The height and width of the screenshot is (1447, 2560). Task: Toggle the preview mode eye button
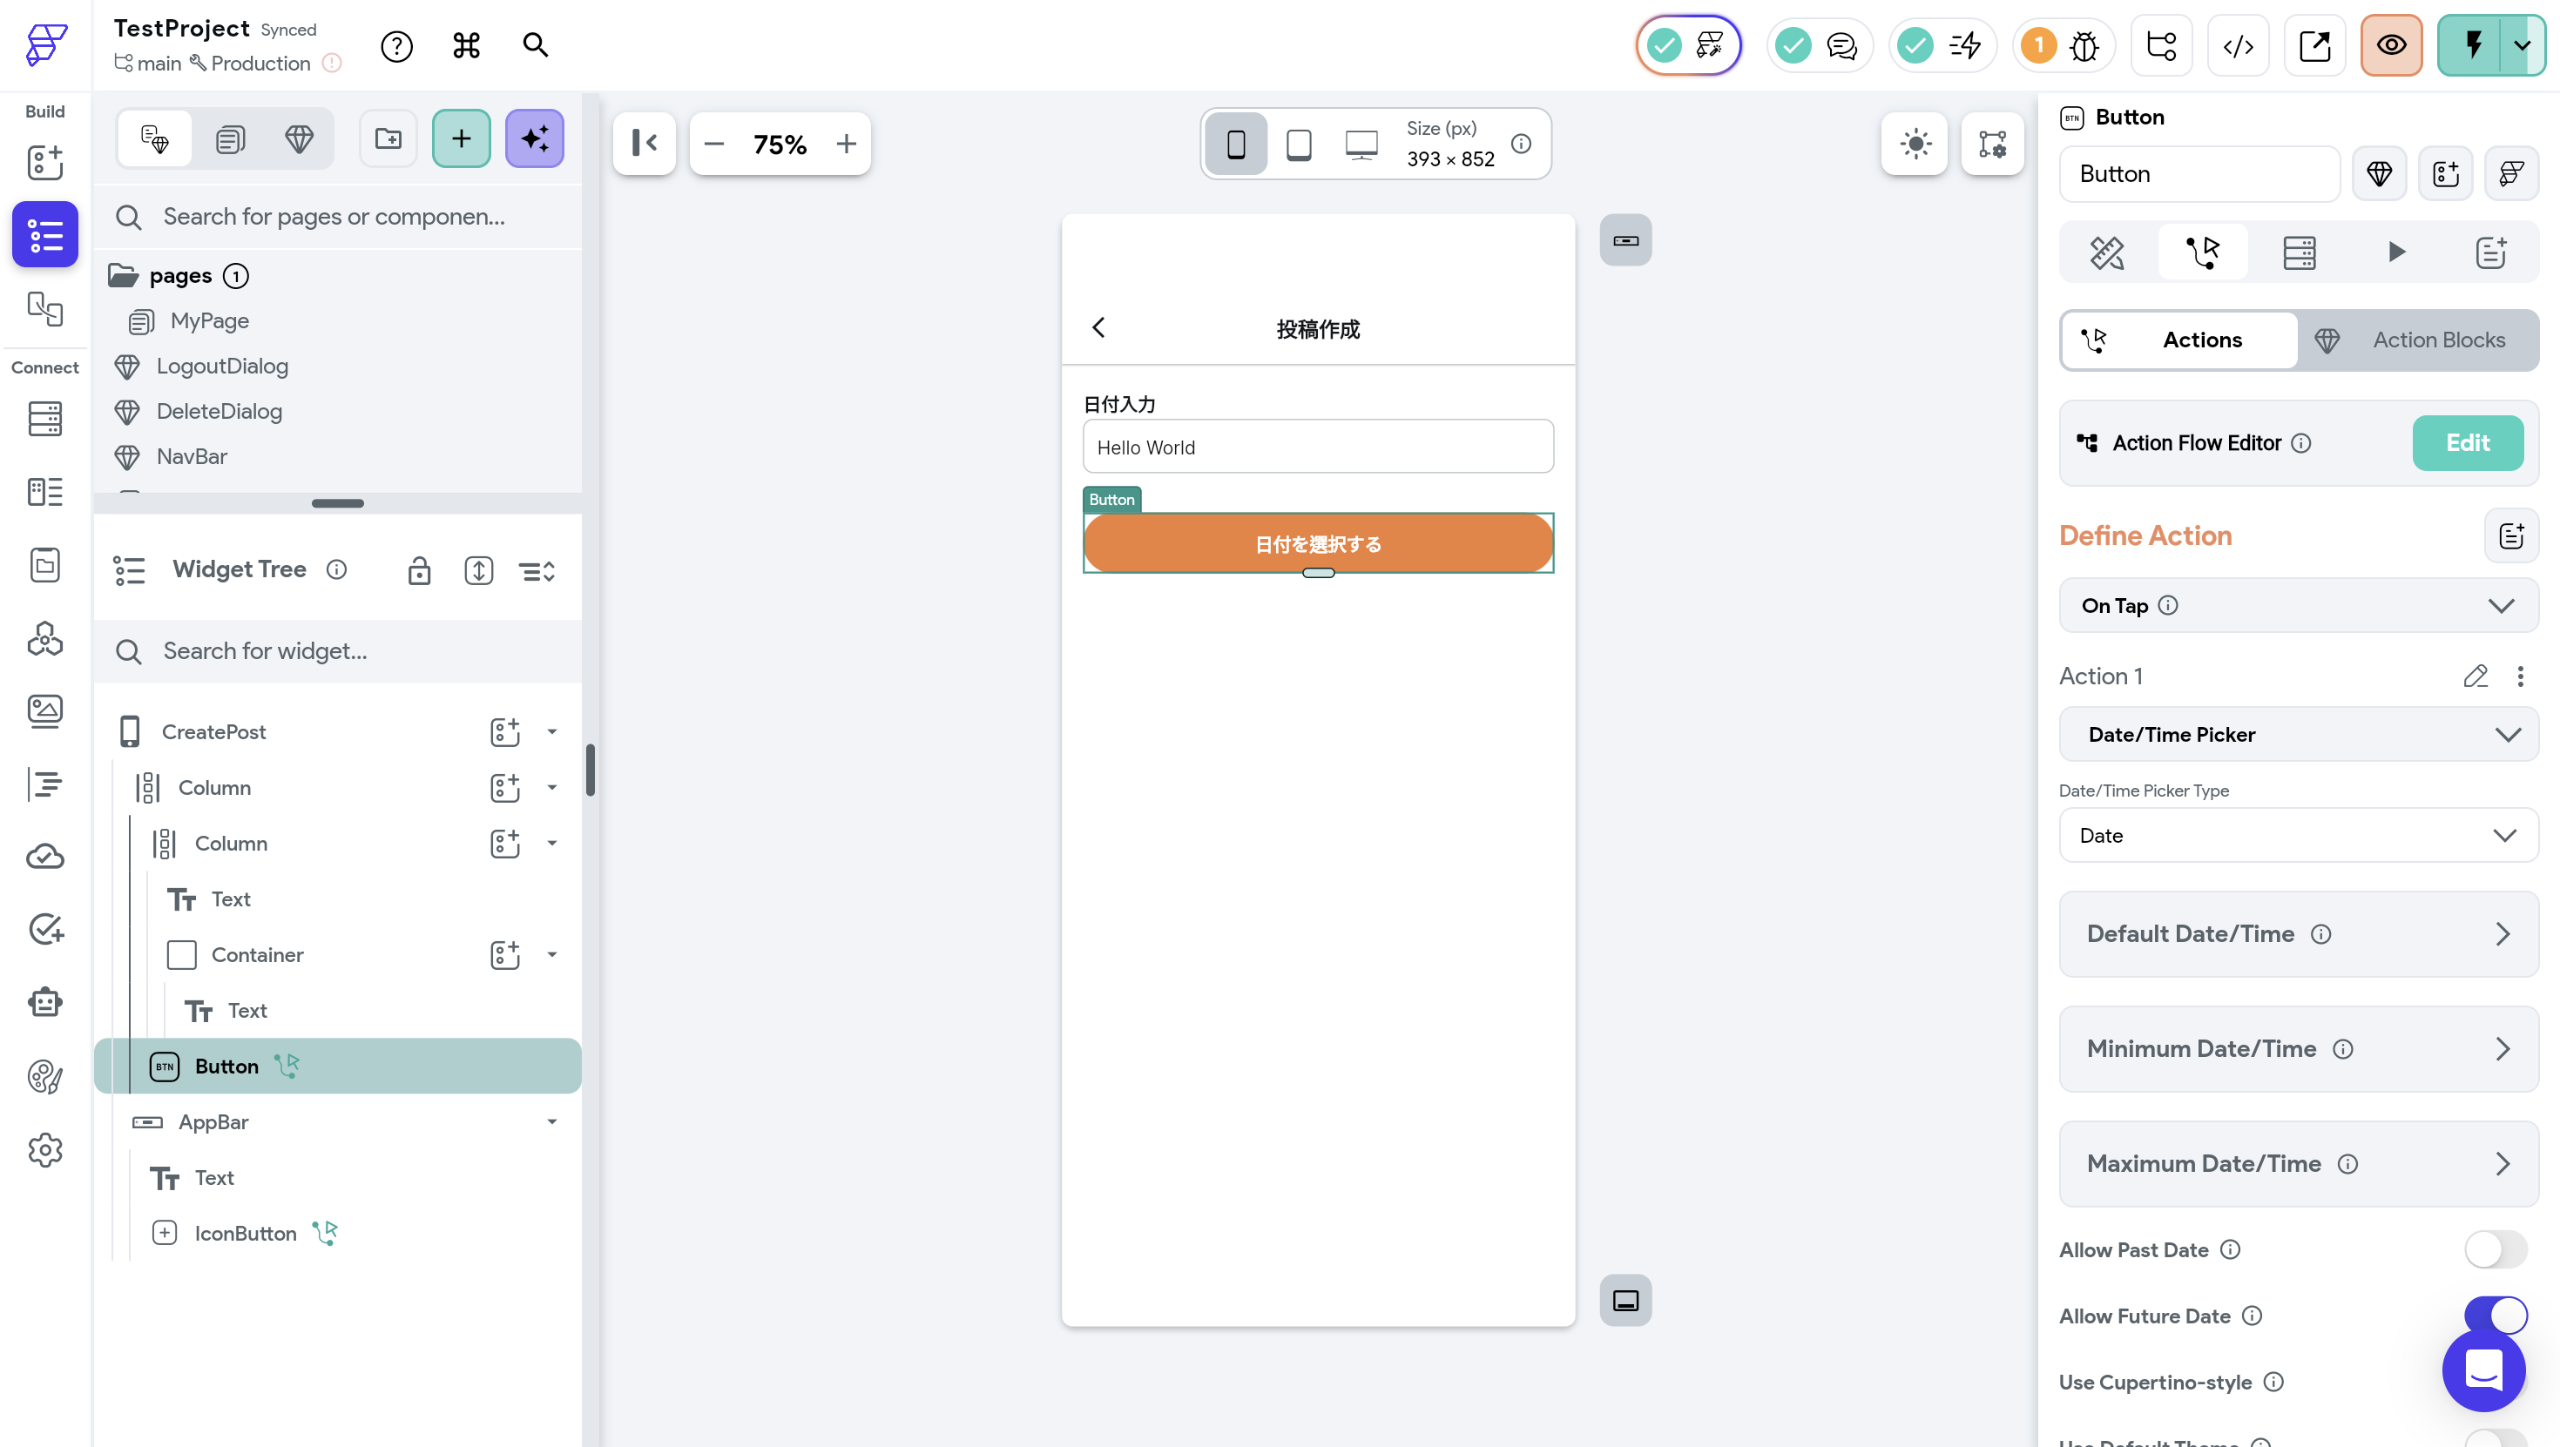2391,46
